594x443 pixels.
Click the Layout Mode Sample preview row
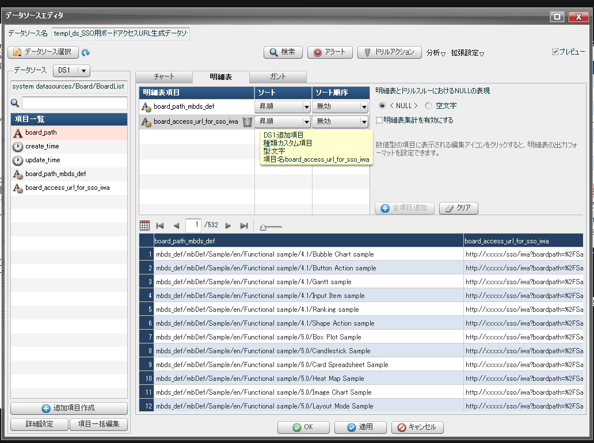point(361,406)
